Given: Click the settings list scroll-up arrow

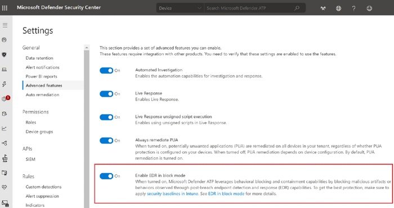Looking at the screenshot, I should point(87,47).
